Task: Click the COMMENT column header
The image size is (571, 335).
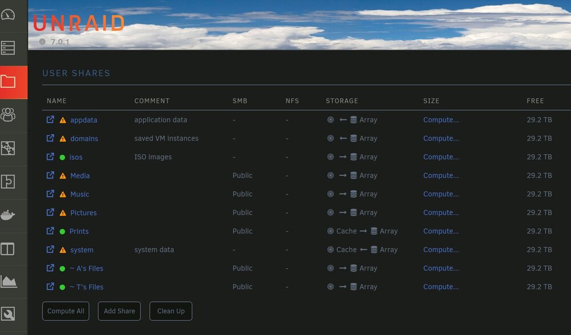Action: point(152,101)
